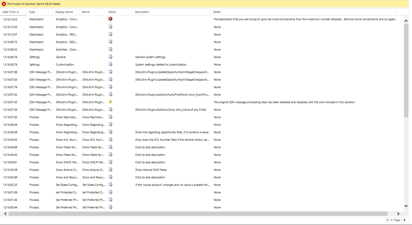Click the 'dmx_Clone of any Entity' description
Viewport: 412px width, 225px height.
171,110
